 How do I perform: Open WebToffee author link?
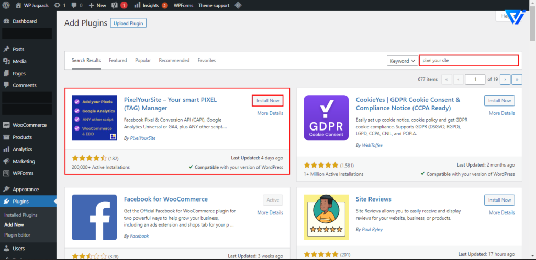point(372,145)
